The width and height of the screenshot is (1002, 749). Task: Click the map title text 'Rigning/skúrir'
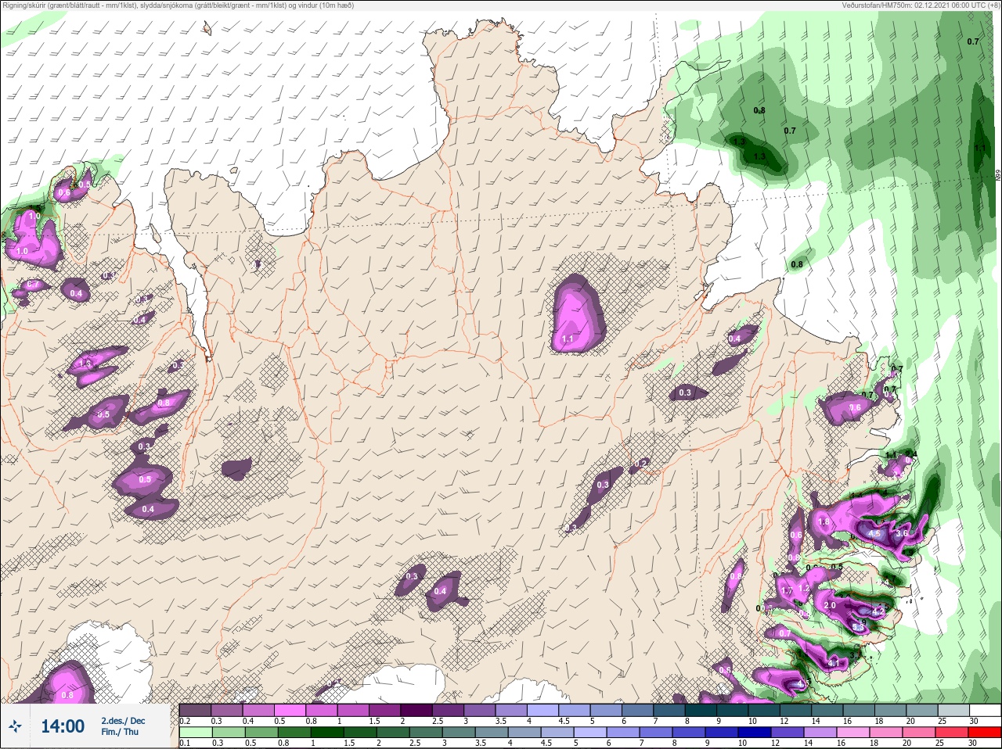(24, 5)
